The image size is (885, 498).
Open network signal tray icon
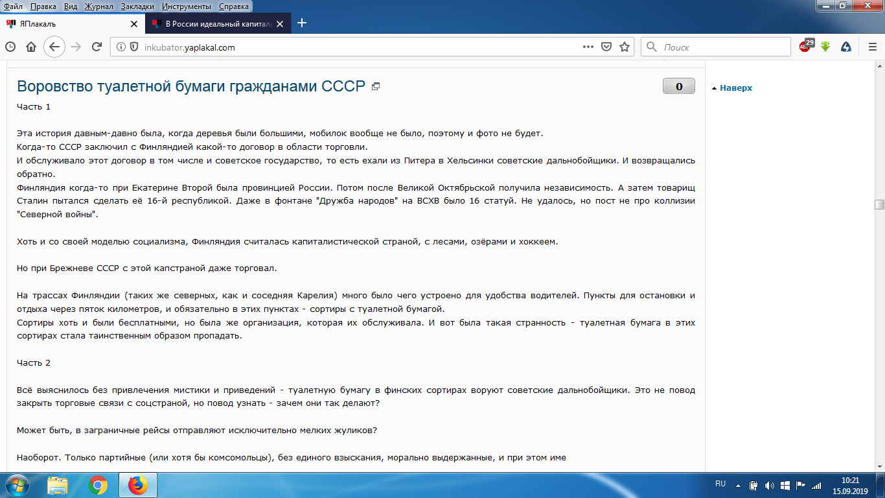816,485
